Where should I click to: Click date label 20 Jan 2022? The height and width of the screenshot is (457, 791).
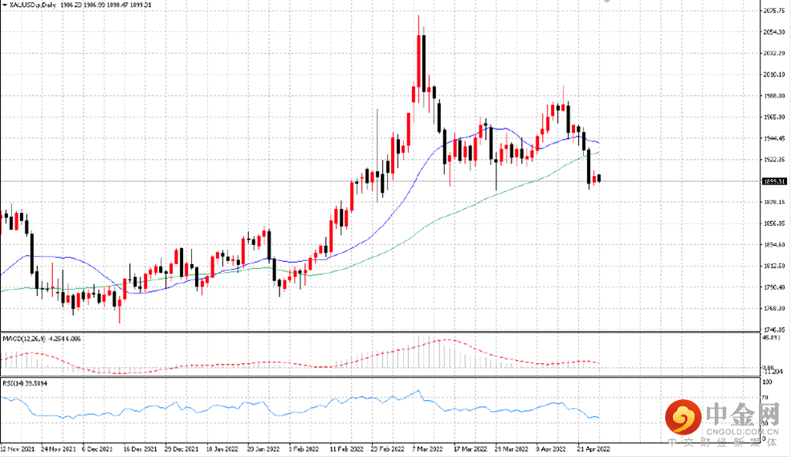[263, 449]
